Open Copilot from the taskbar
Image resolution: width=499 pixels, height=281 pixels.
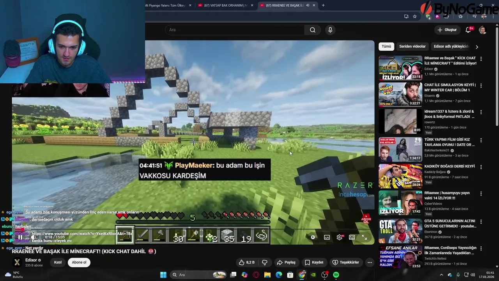point(244,275)
